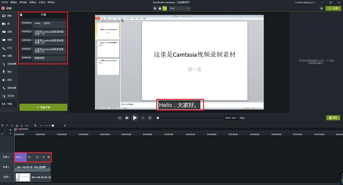Open the canvas zoom 51% dropdown
Screen dimensions: 343x185
click(x=179, y=8)
